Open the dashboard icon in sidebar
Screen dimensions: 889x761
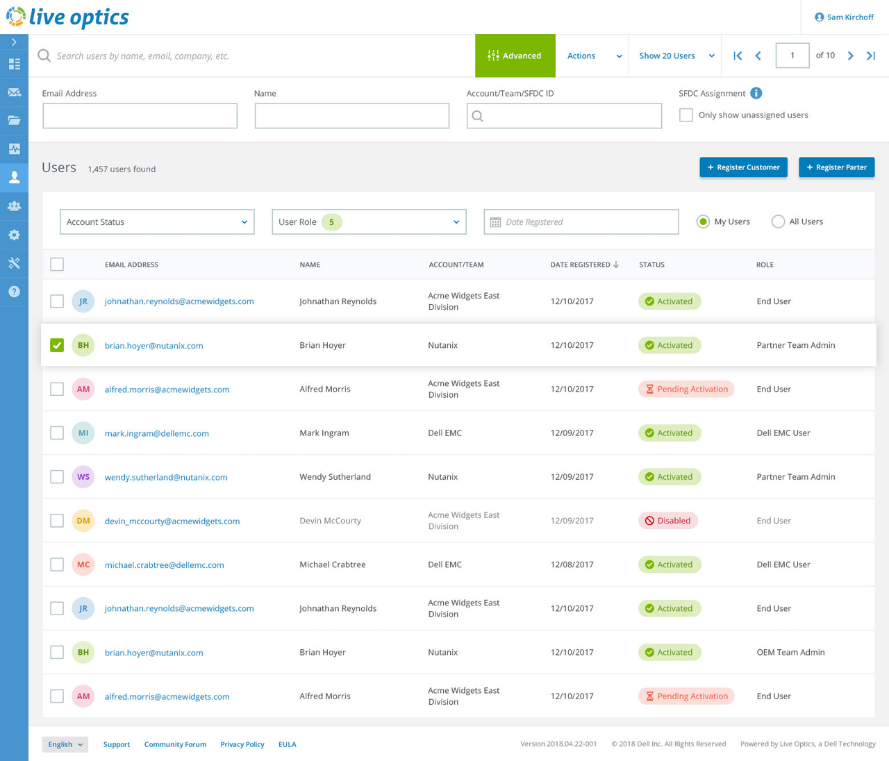pyautogui.click(x=14, y=64)
